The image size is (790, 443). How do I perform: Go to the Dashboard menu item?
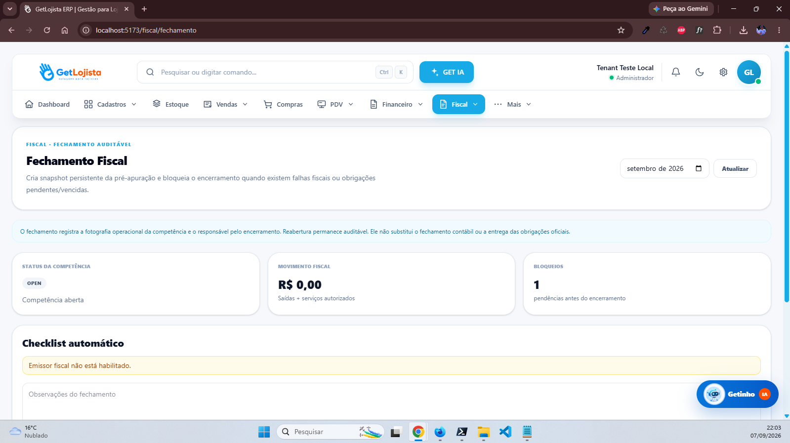tap(47, 104)
